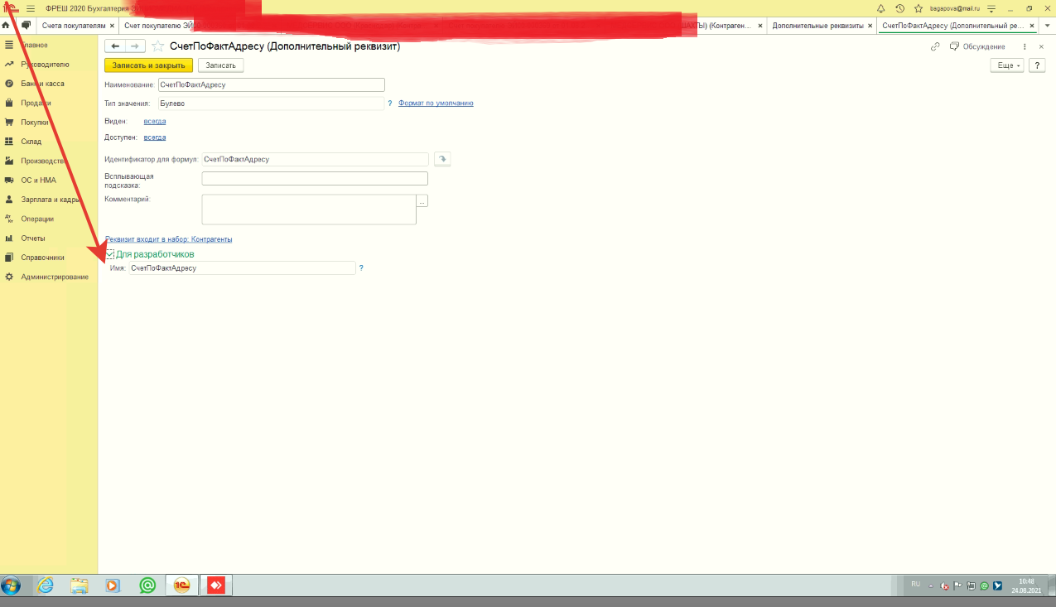1056x607 pixels.
Task: Open history clock icon
Action: click(x=899, y=7)
